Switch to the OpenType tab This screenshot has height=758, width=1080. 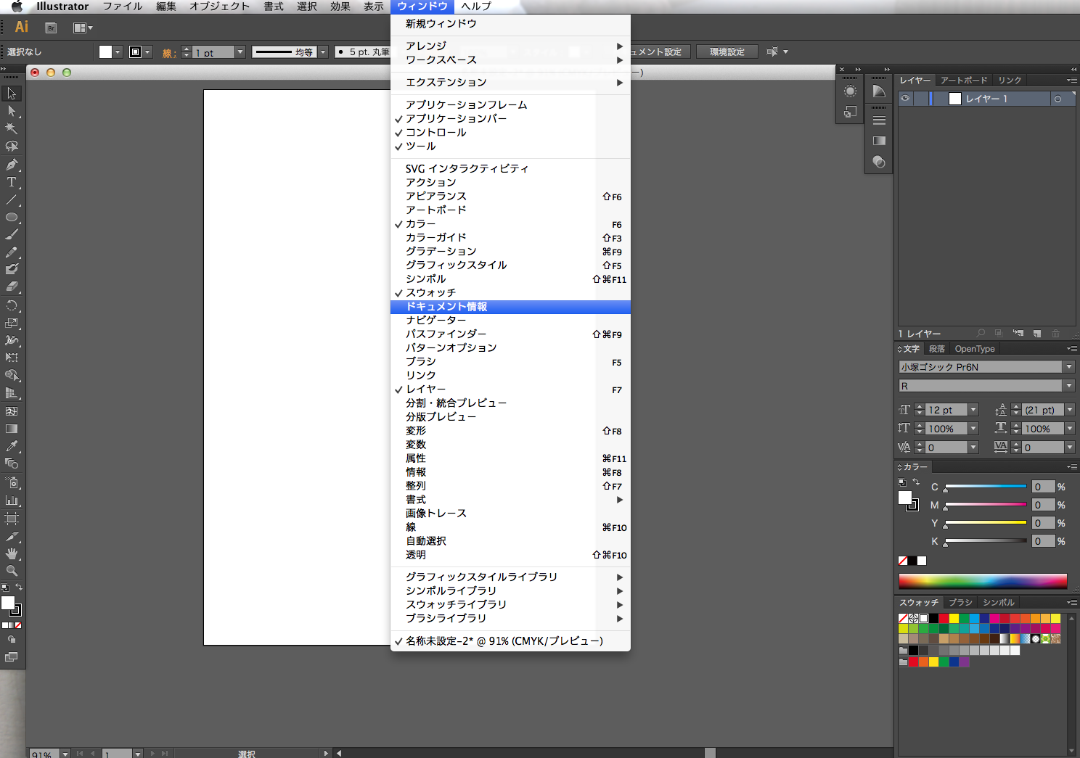pyautogui.click(x=975, y=349)
